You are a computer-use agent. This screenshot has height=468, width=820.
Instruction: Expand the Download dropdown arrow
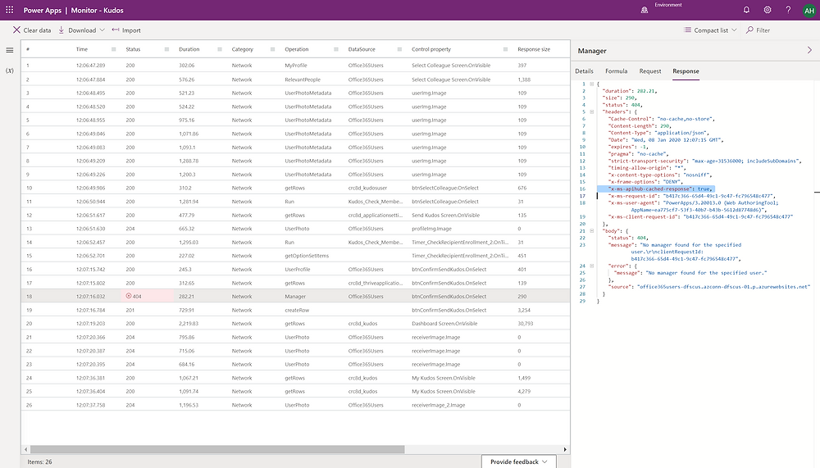pyautogui.click(x=102, y=30)
